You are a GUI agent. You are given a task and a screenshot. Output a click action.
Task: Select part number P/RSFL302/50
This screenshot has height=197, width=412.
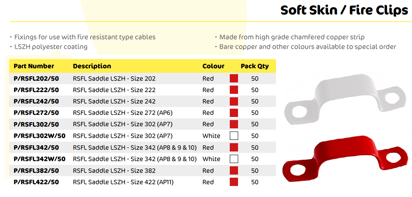(36, 124)
